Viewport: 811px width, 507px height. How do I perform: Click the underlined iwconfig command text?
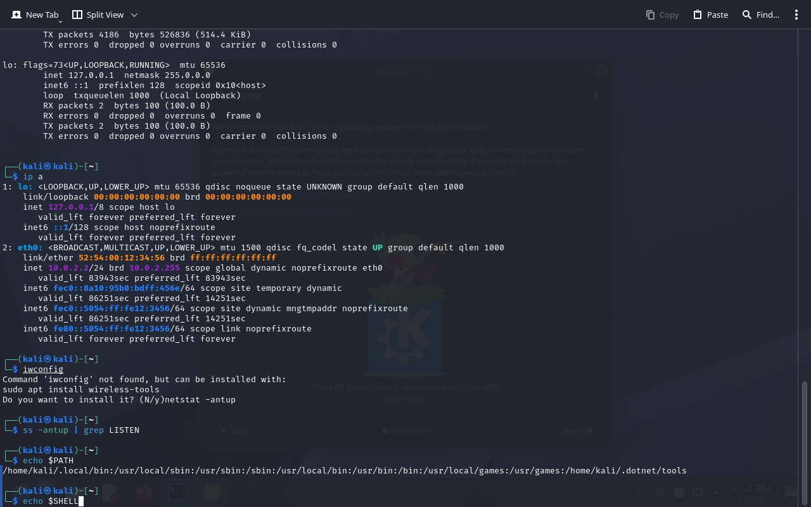43,369
